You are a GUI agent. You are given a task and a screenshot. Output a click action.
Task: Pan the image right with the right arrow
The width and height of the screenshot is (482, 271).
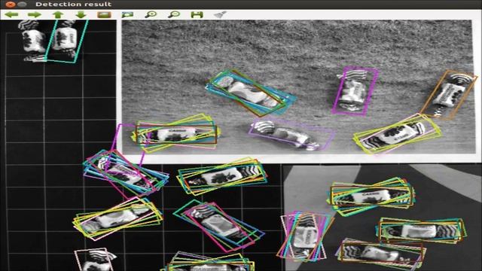(x=35, y=14)
